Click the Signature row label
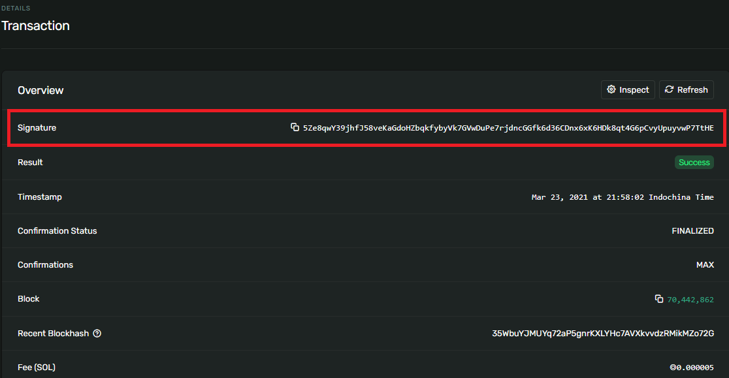Viewport: 729px width, 378px height. coord(37,128)
